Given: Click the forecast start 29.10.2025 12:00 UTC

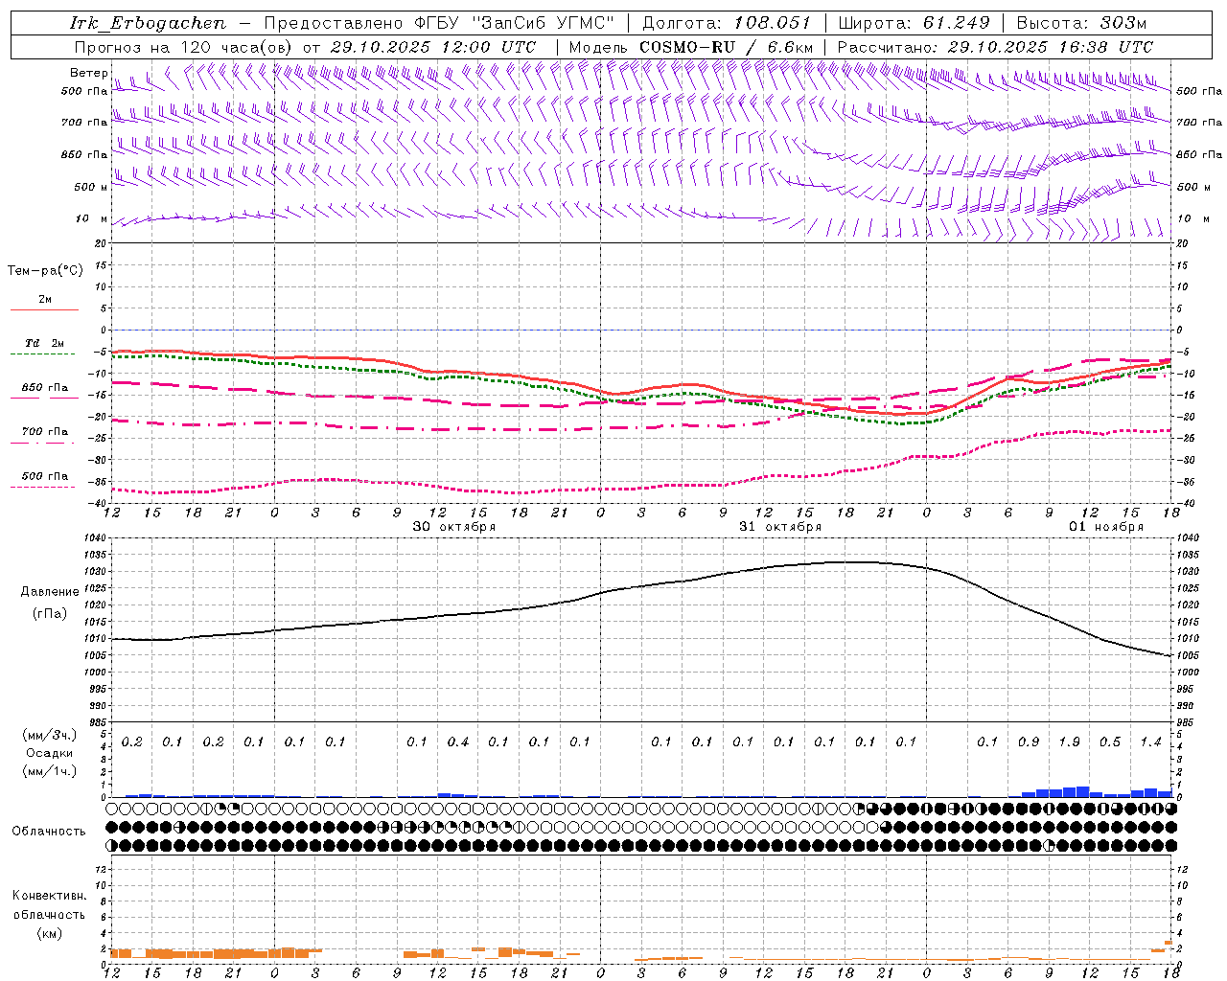Looking at the screenshot, I should pyautogui.click(x=433, y=47).
